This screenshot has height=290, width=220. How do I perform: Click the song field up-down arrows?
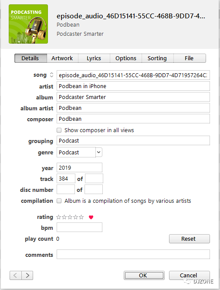[51, 75]
